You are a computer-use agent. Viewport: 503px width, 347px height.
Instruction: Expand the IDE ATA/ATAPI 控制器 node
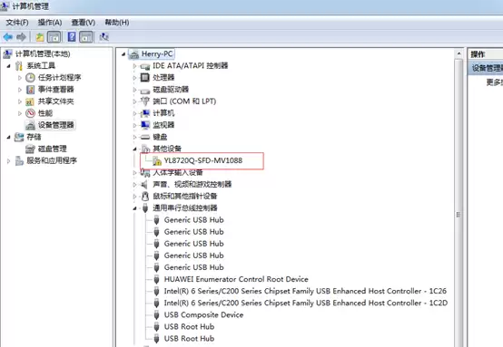point(134,66)
